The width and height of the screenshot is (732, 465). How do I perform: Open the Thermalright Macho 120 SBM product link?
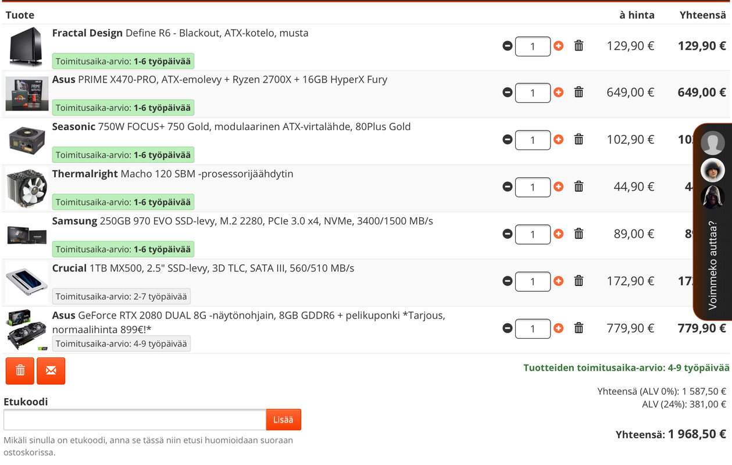click(173, 174)
